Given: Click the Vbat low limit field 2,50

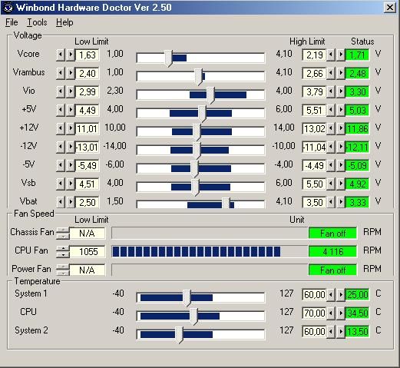Looking at the screenshot, I should coord(87,202).
